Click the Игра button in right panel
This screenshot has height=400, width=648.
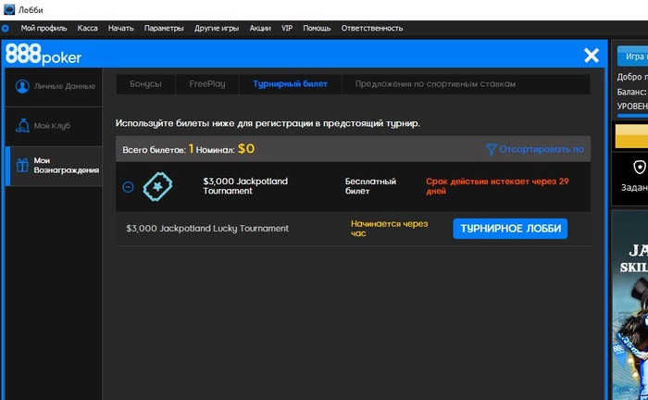[x=632, y=56]
